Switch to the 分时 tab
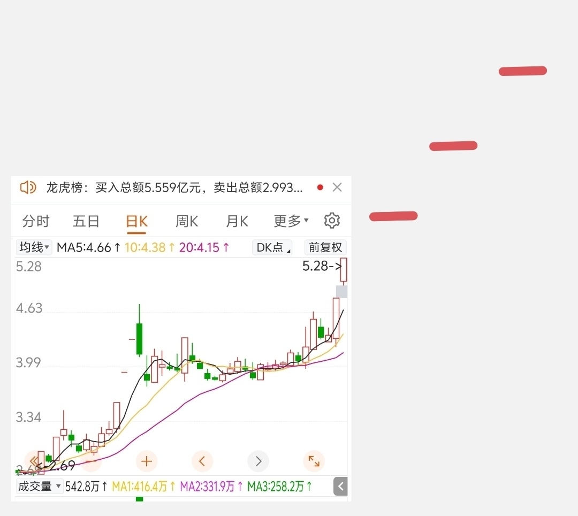 click(x=36, y=221)
